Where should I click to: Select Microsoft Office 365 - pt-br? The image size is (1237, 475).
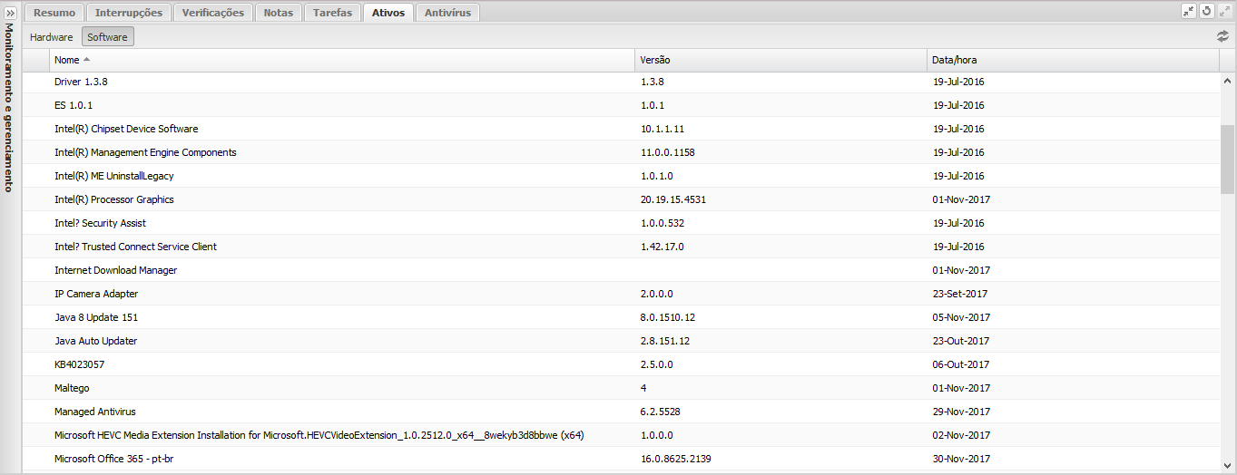pyautogui.click(x=621, y=459)
